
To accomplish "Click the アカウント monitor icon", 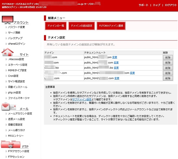I will [x=8, y=20].
